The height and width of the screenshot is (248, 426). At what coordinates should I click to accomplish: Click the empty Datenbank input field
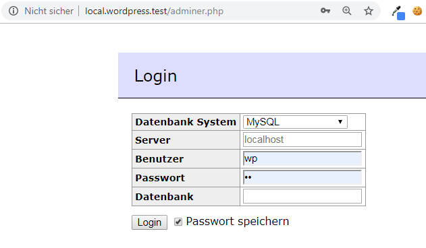[302, 196]
